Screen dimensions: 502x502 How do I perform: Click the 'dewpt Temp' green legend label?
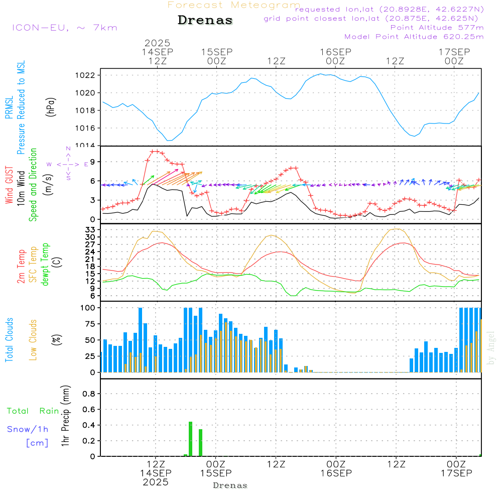45,264
